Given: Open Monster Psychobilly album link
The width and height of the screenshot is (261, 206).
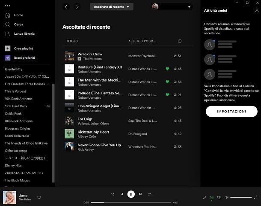Looking at the screenshot, I should pos(142,56).
